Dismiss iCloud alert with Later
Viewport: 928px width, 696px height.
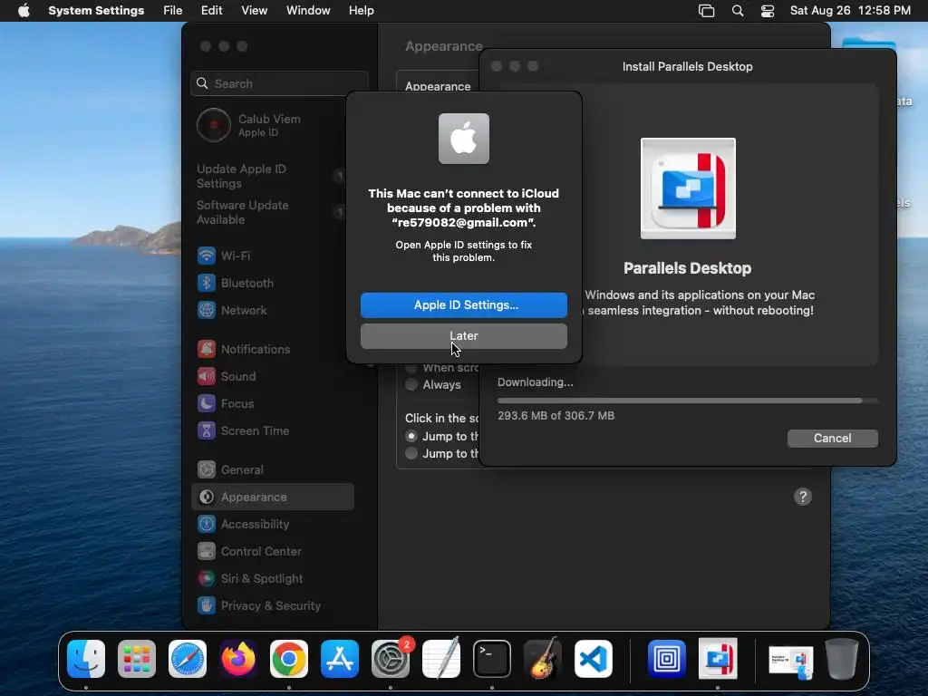pos(463,335)
